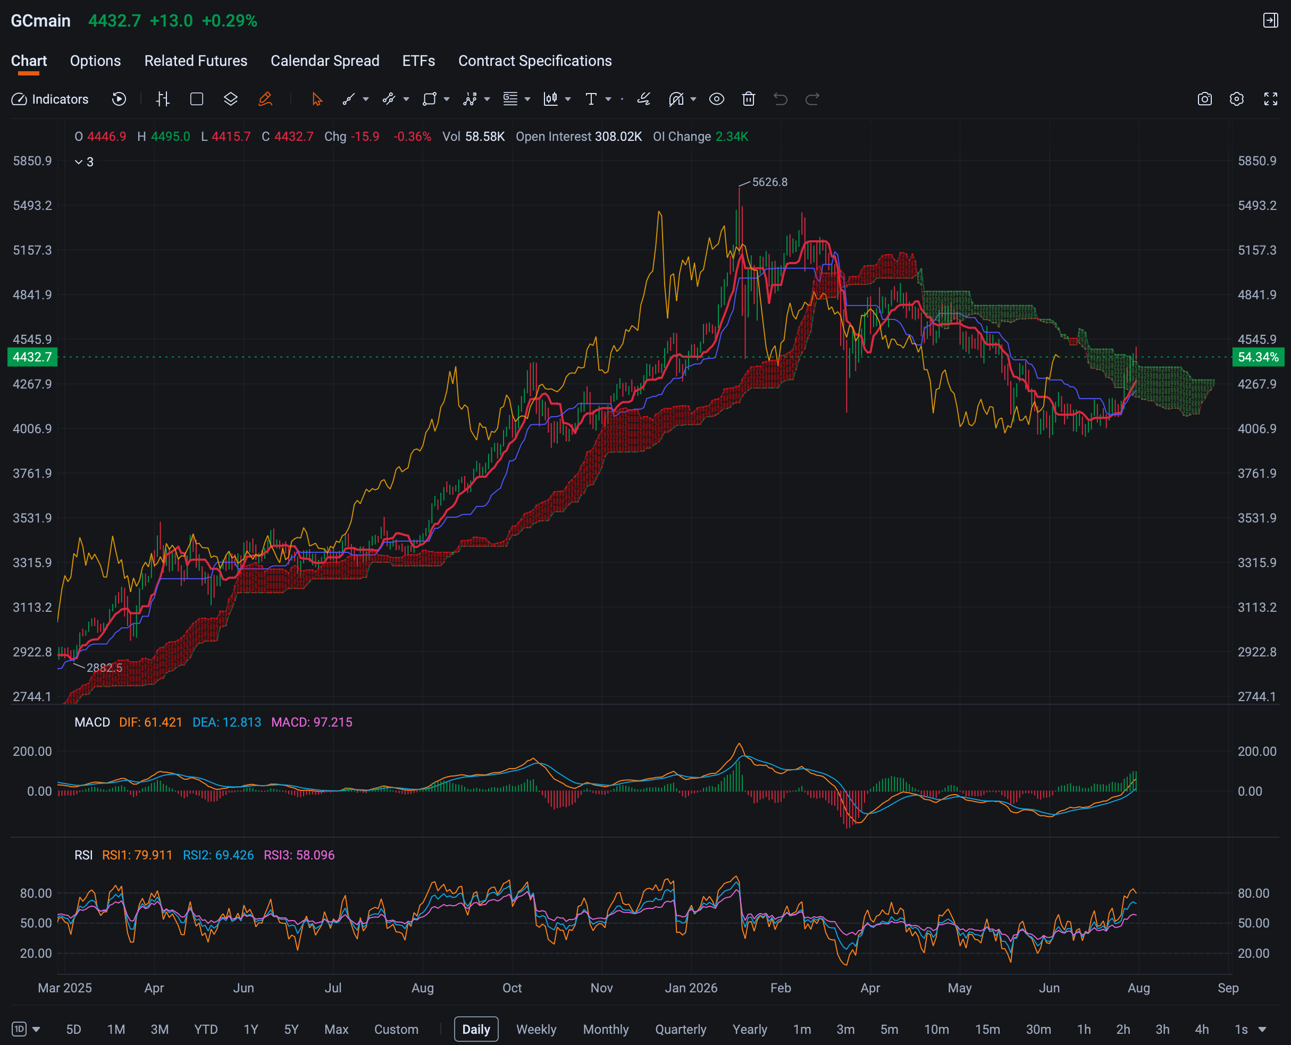The width and height of the screenshot is (1291, 1045).
Task: Select the rectangle shape drawing tool
Action: 429,99
